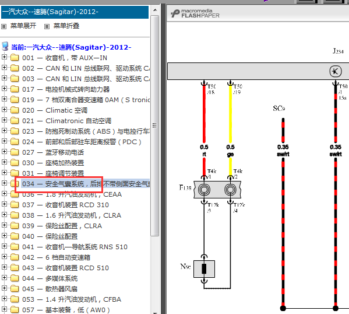Click folder icon of 039 保险丝配置 CLRA
Screen dimensions: 349x314
[x=15, y=225]
